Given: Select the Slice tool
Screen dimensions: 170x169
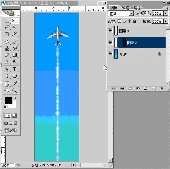Looking at the screenshot, I should pos(15,34).
